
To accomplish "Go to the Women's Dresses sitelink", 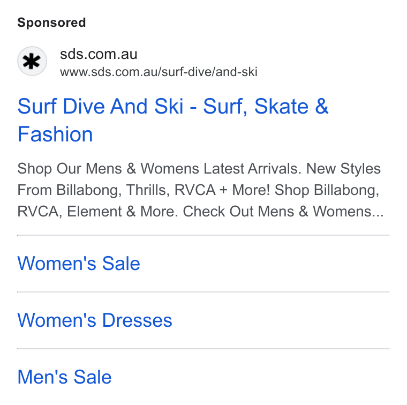I will pyautogui.click(x=95, y=320).
